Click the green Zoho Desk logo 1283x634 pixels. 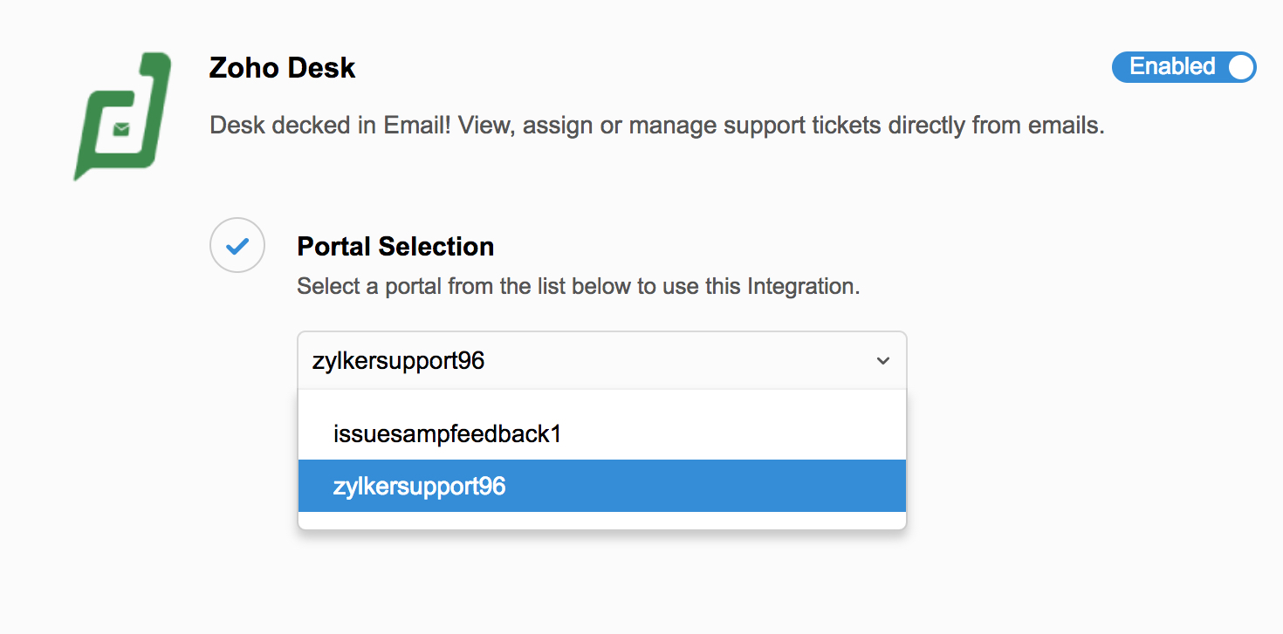tap(121, 116)
